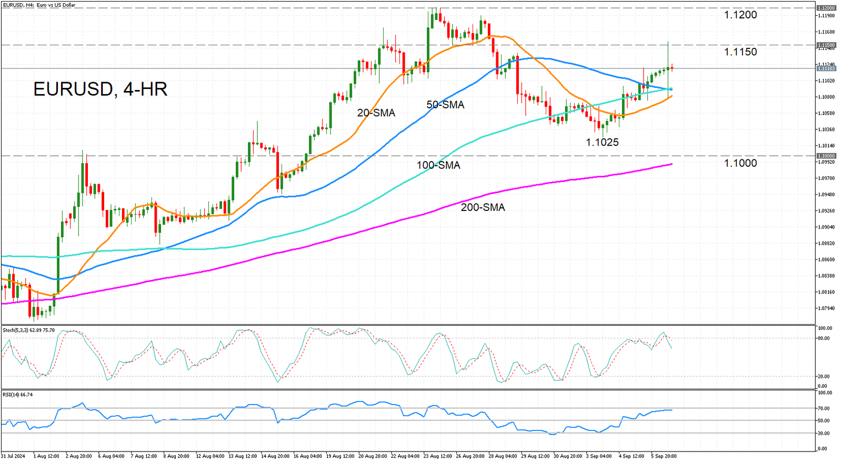Click the '22 Aug 04:00' time label
Screen dimensions: 842x462
click(x=405, y=456)
